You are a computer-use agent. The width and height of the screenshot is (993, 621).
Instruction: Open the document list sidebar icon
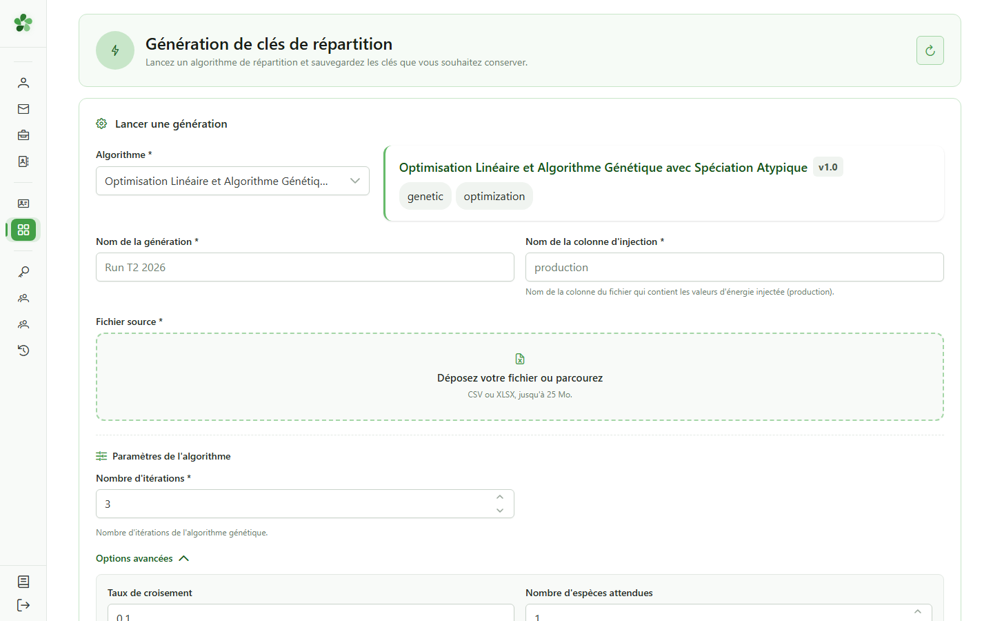click(x=23, y=582)
